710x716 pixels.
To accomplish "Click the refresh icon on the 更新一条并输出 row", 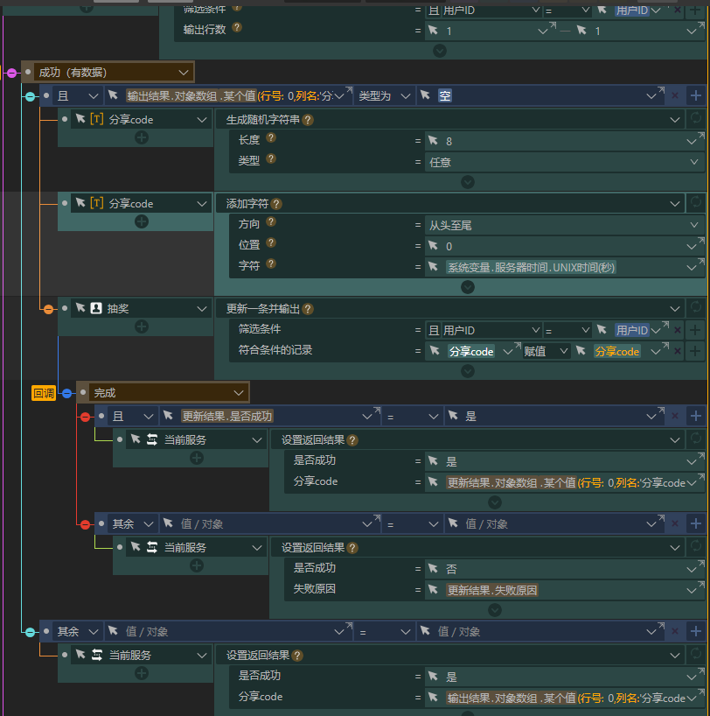I will [696, 307].
